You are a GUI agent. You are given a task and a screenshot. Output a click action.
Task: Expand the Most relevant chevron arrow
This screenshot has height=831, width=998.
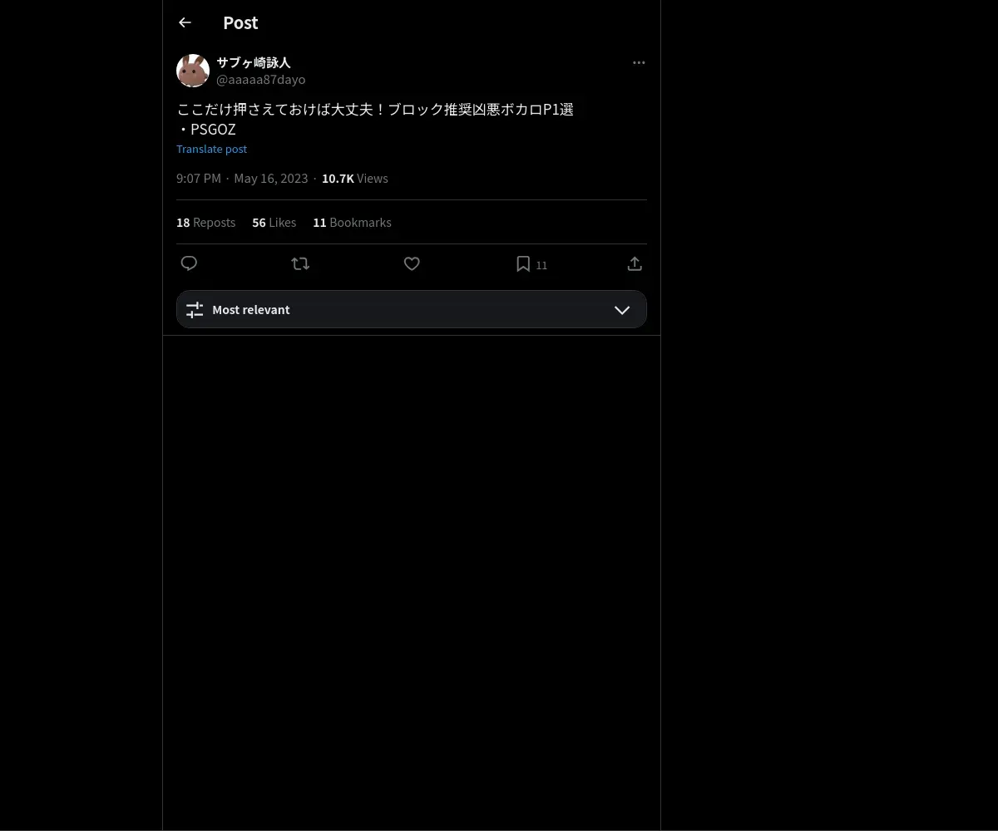(x=622, y=310)
